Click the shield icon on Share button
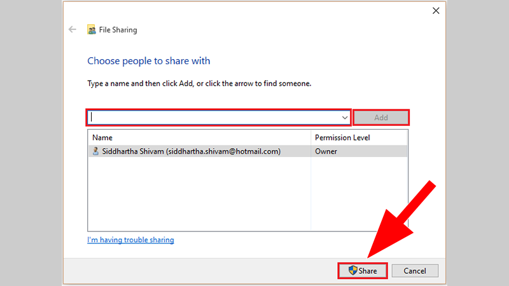Image resolution: width=509 pixels, height=286 pixels. [x=353, y=271]
